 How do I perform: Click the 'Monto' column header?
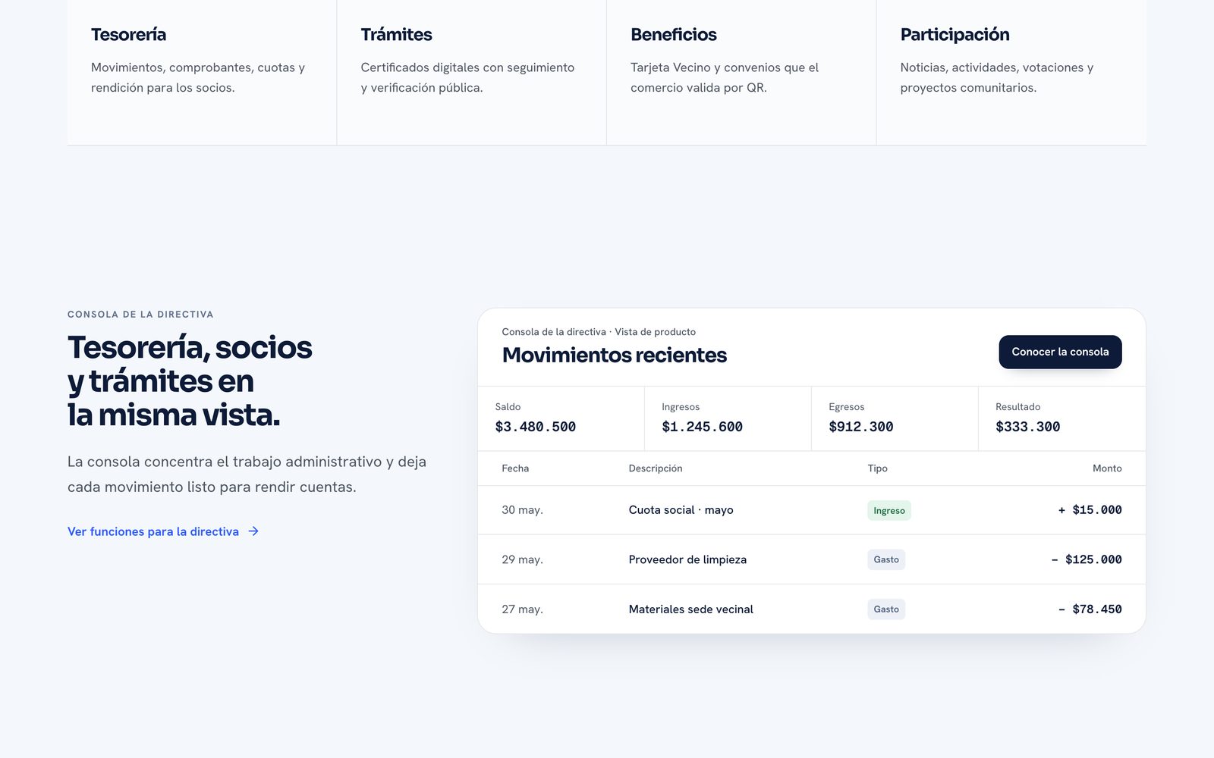(x=1107, y=468)
